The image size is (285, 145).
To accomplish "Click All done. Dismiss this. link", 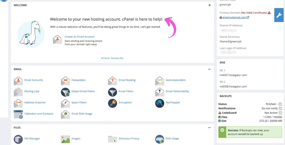I will coord(112,58).
